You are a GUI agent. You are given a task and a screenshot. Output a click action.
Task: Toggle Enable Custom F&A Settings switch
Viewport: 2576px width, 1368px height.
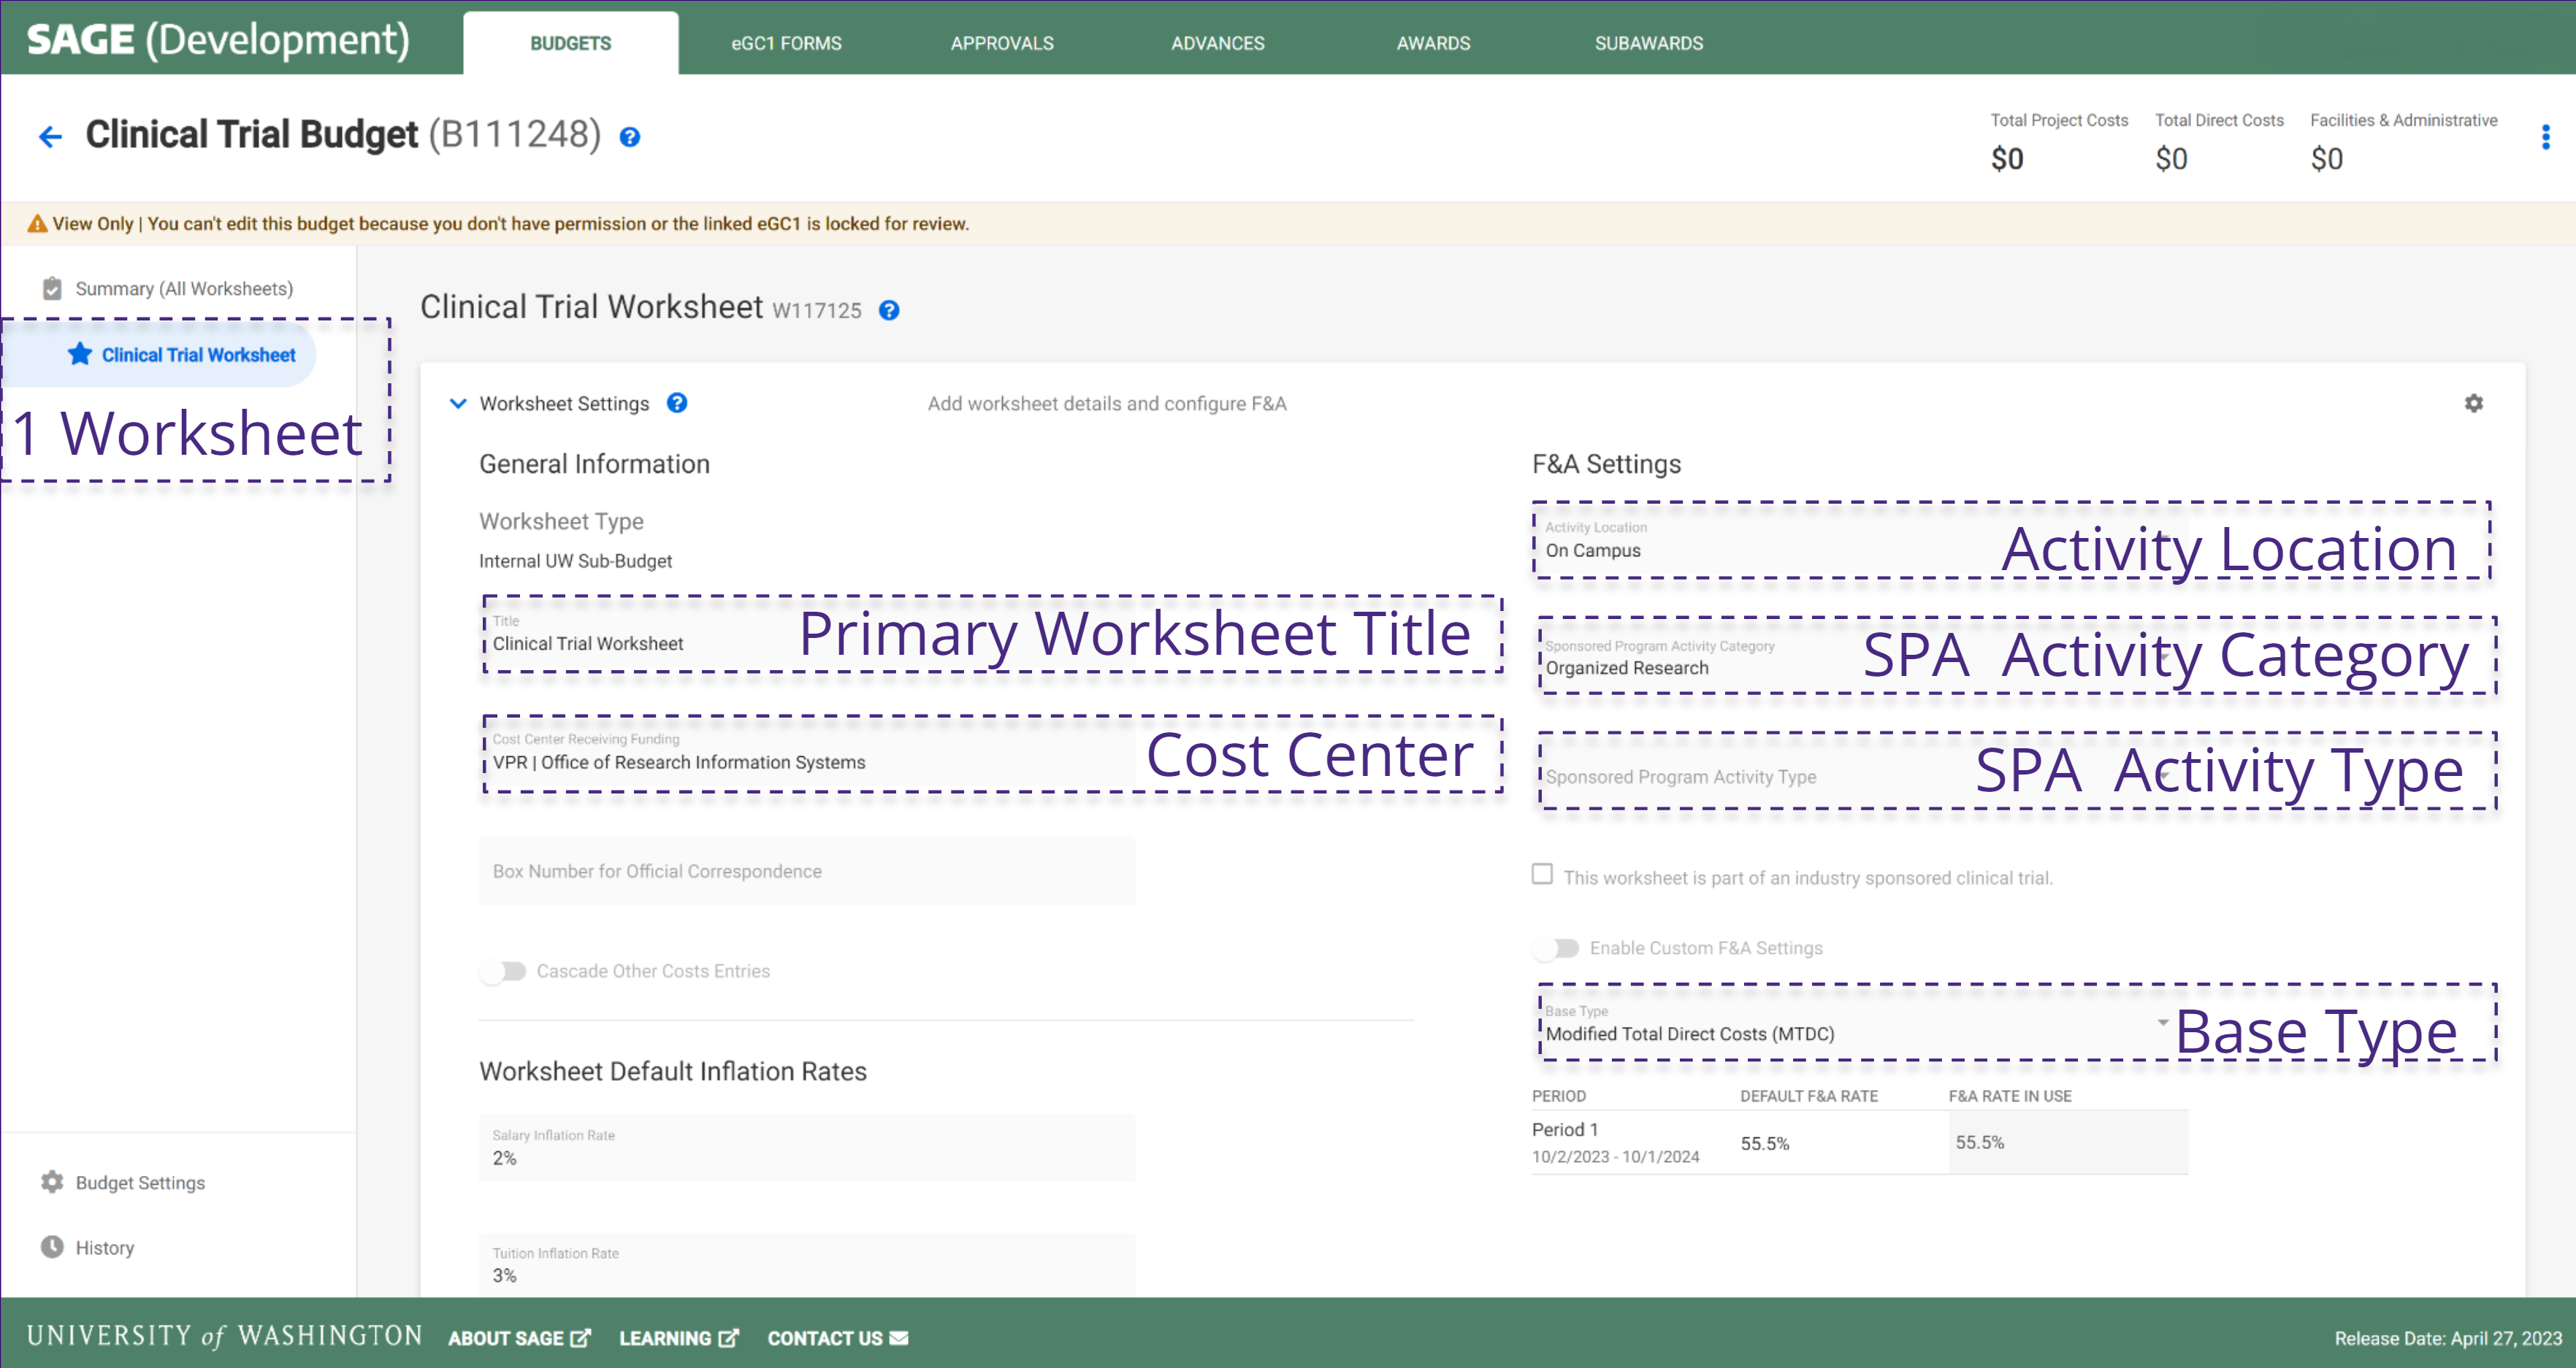pos(1556,948)
